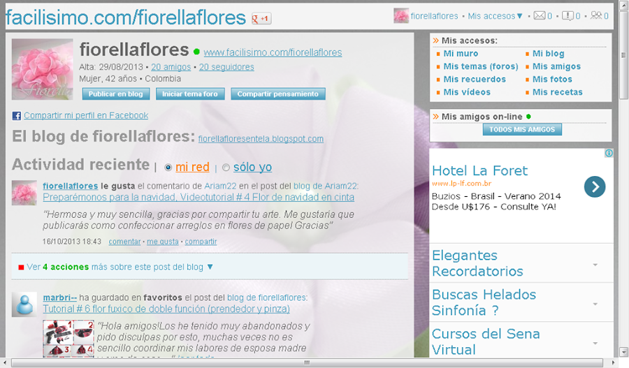Click the small fiorellaflores avatar in the header
This screenshot has width=629, height=368.
[x=400, y=15]
